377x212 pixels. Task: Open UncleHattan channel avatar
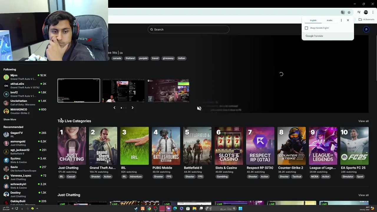[x=6, y=103]
